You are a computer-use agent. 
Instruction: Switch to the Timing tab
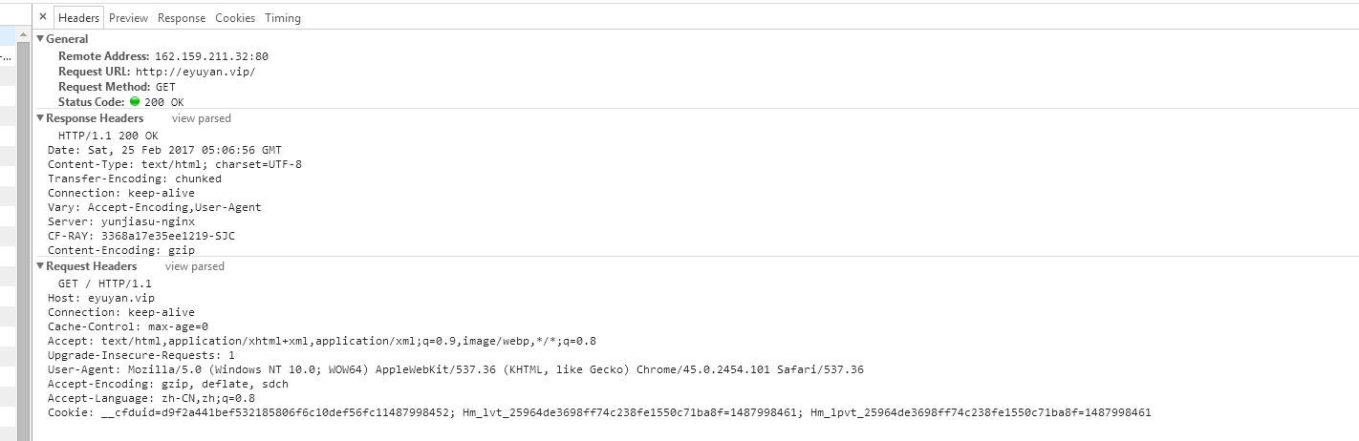coord(283,18)
